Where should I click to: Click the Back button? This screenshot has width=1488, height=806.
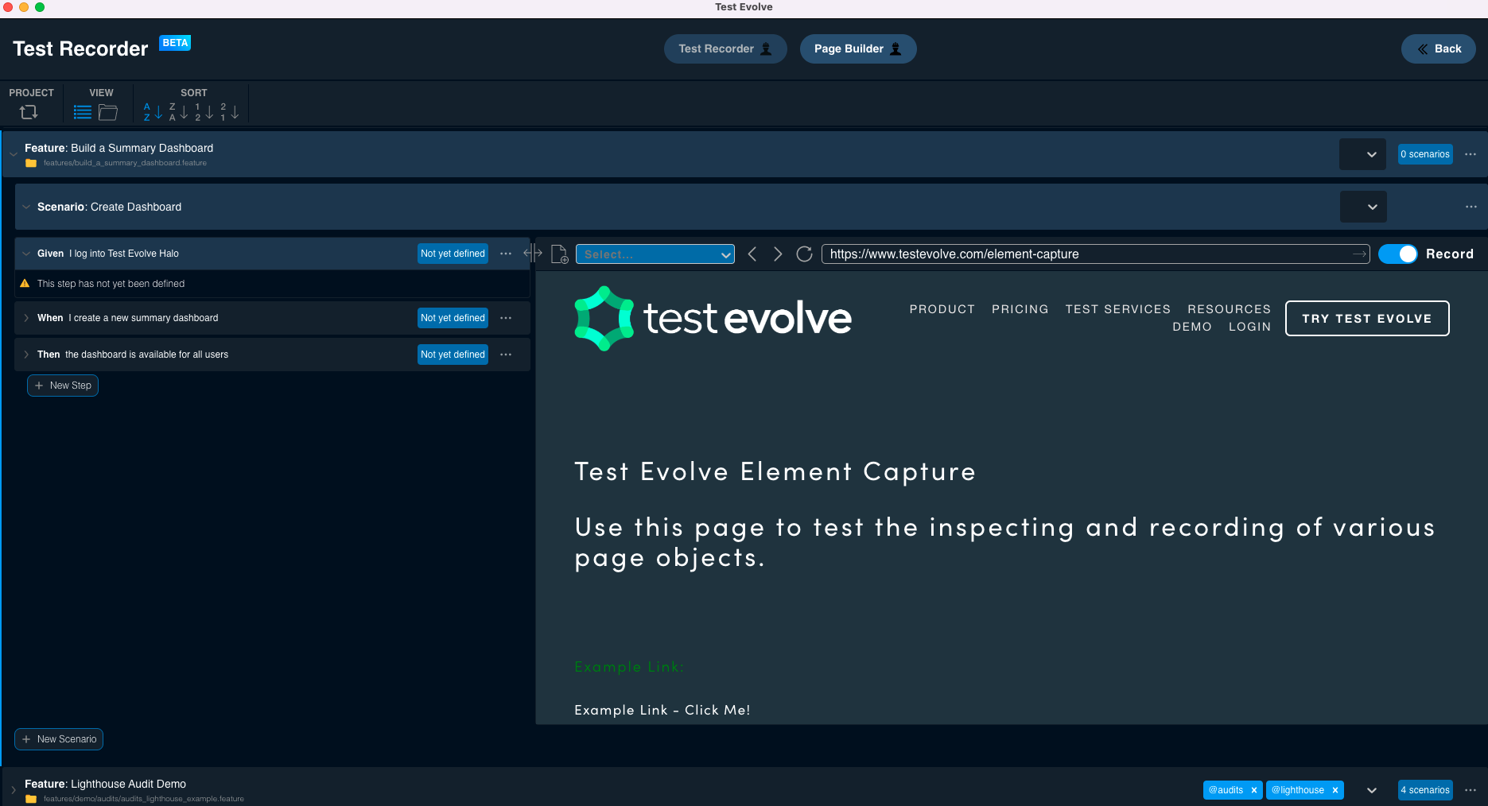click(x=1439, y=48)
